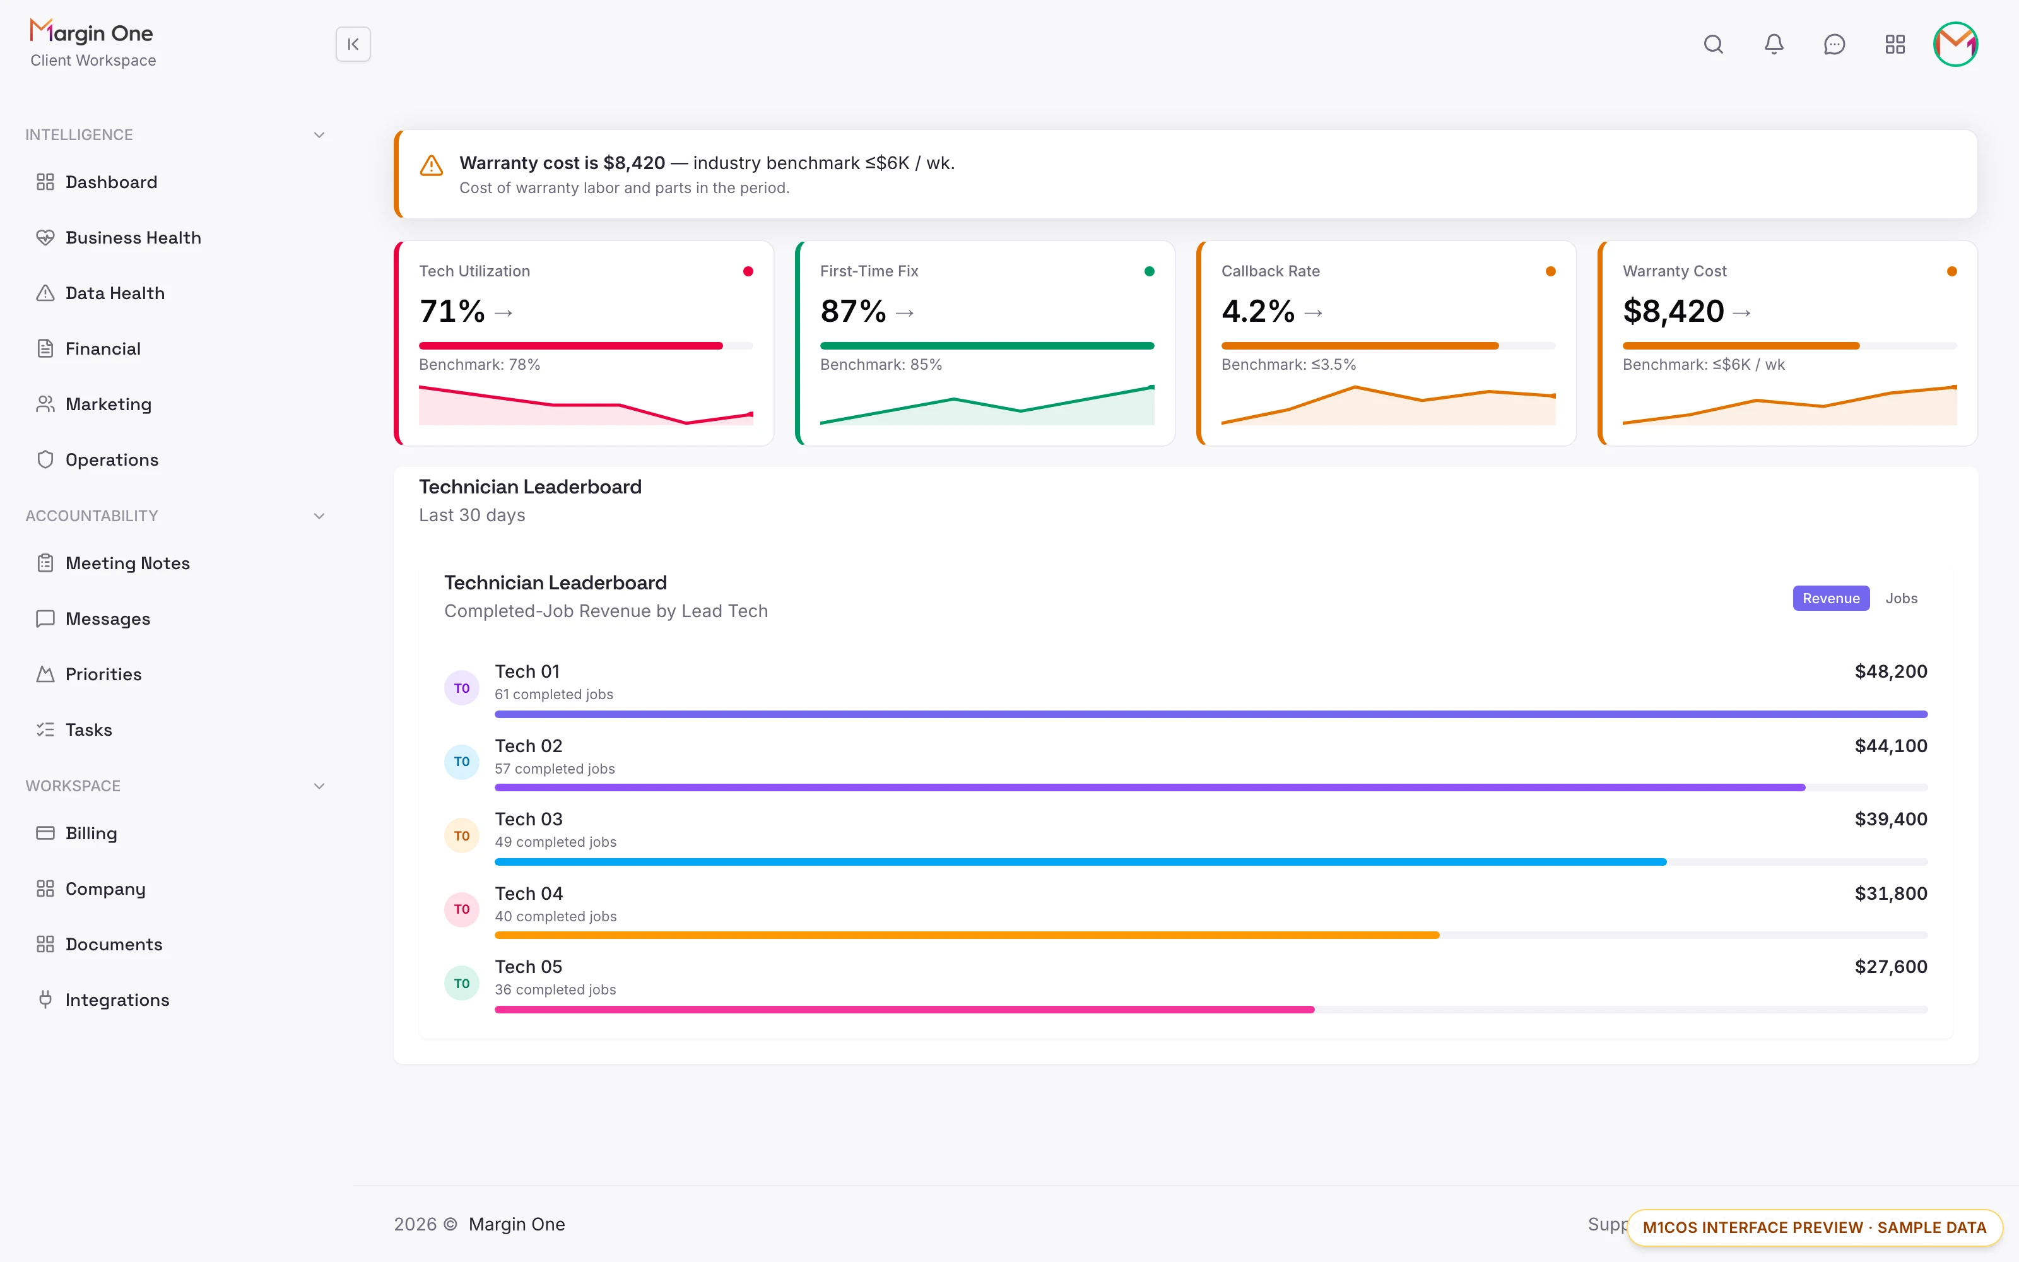Click the Documents grid icon

coord(45,944)
